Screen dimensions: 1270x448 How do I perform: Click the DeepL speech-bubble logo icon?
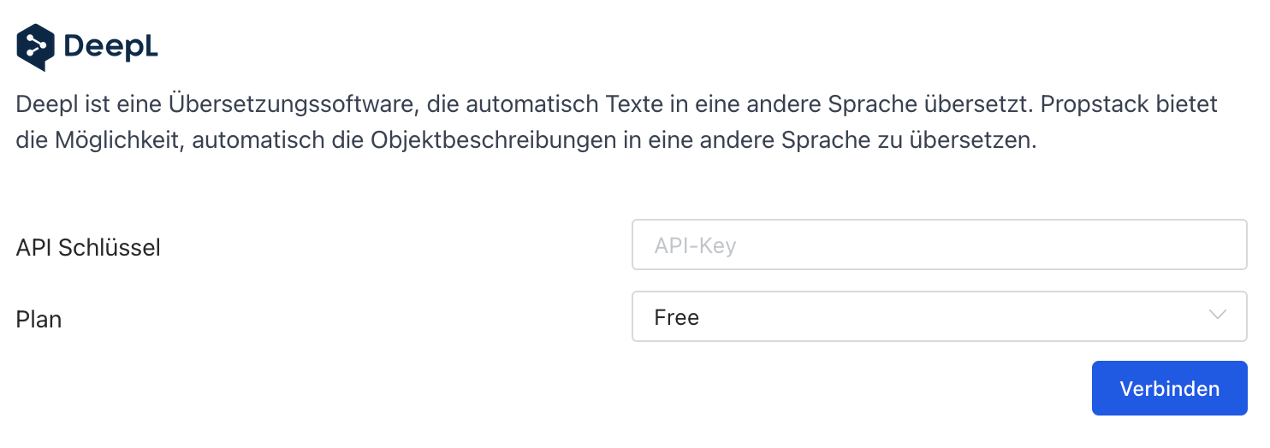click(36, 47)
